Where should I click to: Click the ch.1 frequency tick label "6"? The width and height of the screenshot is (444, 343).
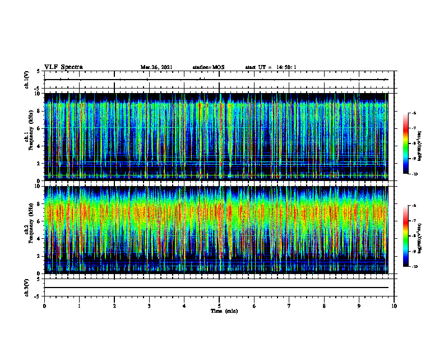point(39,128)
